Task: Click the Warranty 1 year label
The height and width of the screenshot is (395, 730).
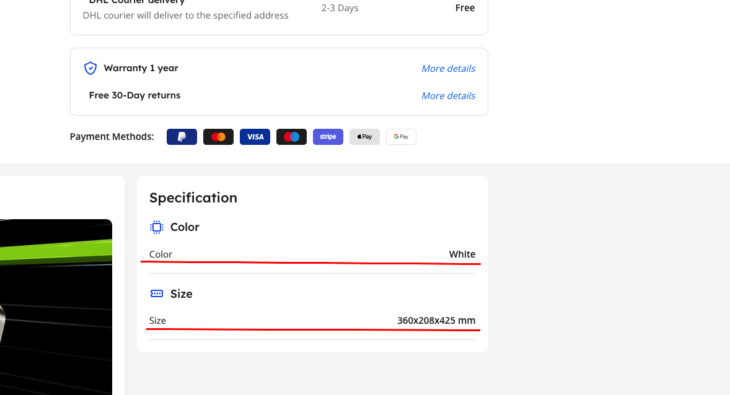Action: pos(141,68)
